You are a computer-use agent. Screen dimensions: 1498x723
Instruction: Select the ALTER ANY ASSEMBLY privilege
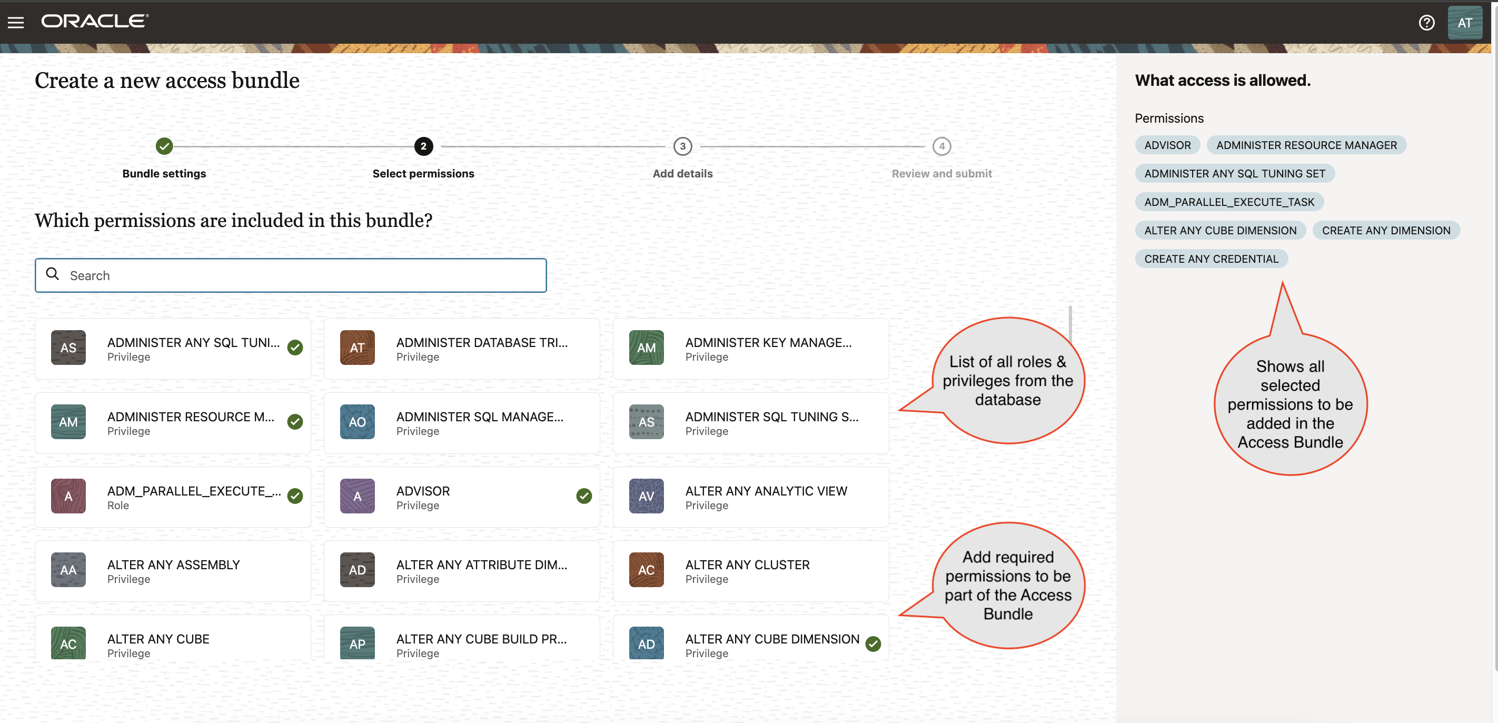click(x=173, y=571)
